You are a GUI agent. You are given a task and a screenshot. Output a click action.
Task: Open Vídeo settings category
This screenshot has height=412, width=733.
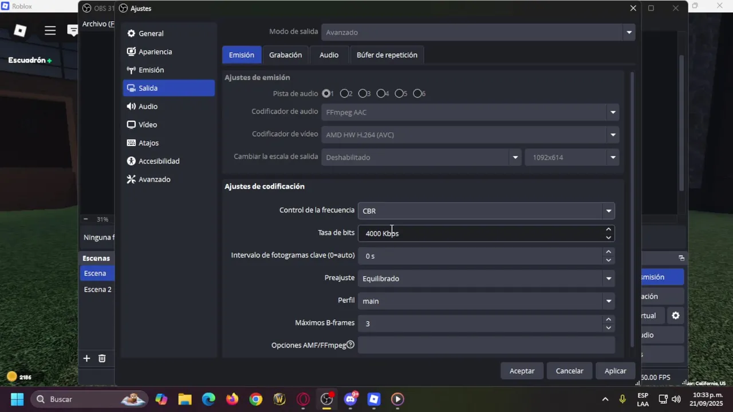(168, 125)
